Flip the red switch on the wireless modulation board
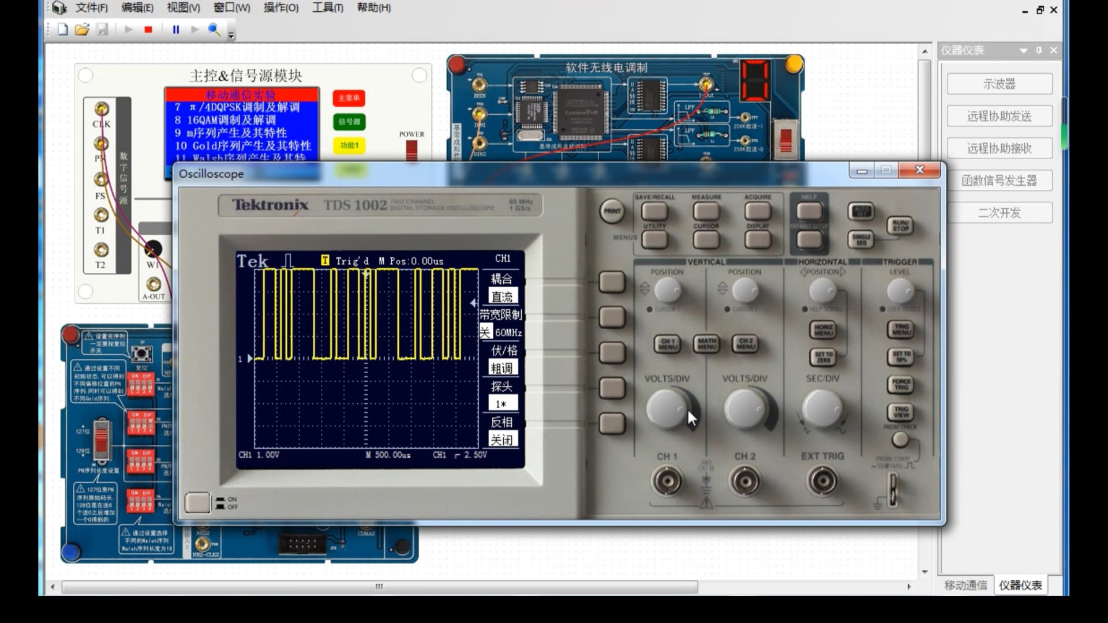The width and height of the screenshot is (1108, 623). click(785, 140)
